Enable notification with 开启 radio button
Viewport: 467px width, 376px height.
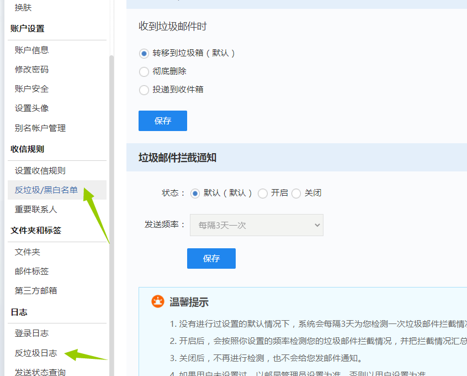(x=263, y=194)
